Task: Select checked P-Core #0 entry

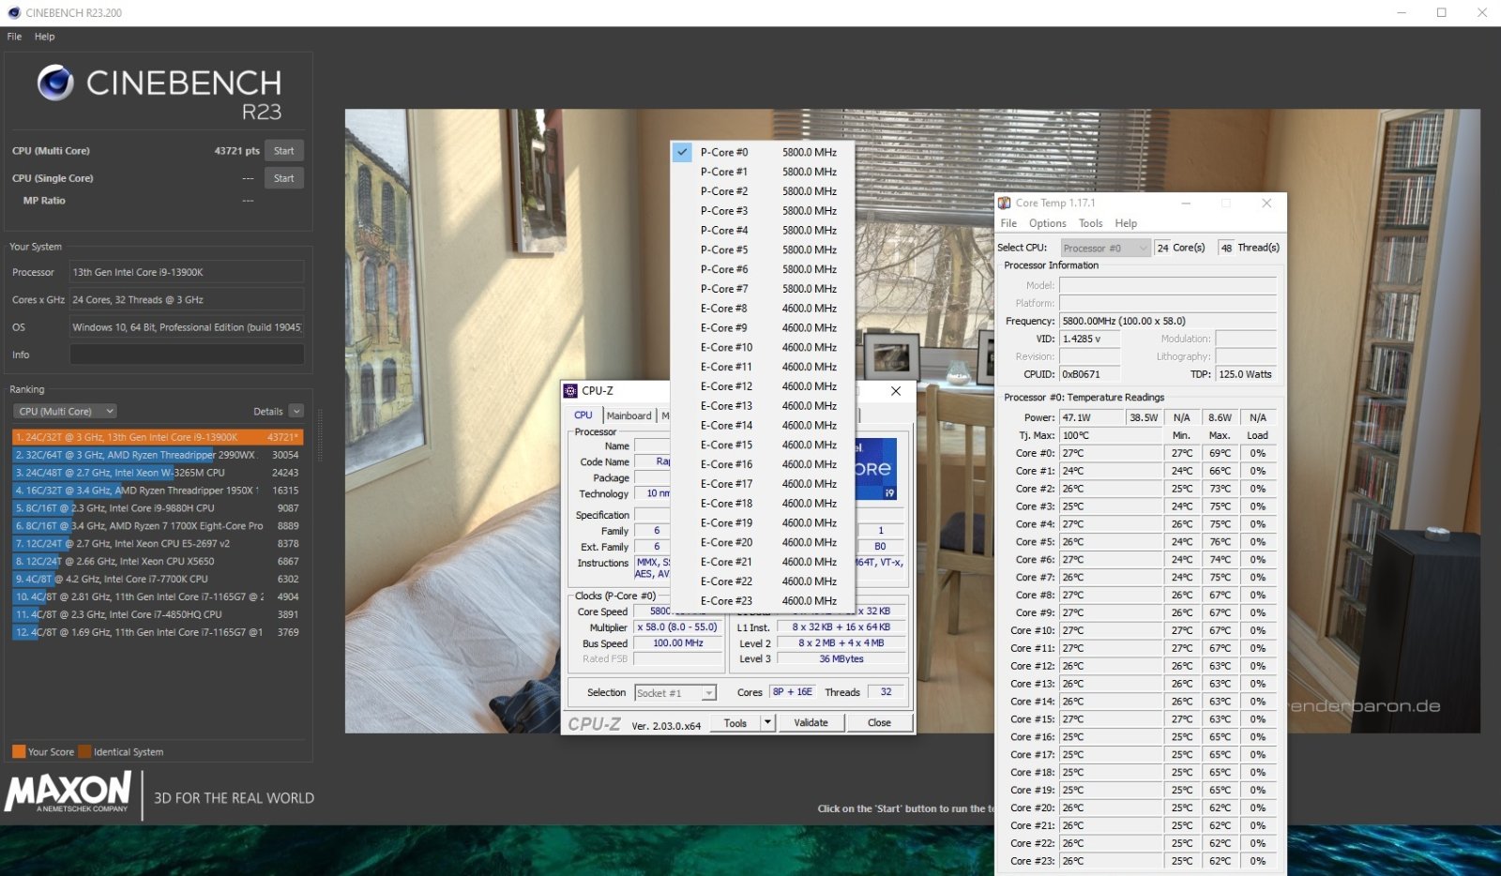Action: [762, 152]
